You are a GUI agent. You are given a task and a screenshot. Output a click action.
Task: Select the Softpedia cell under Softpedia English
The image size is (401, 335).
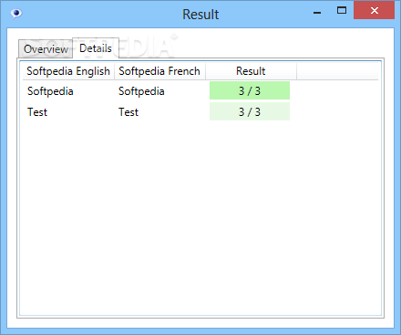click(50, 91)
